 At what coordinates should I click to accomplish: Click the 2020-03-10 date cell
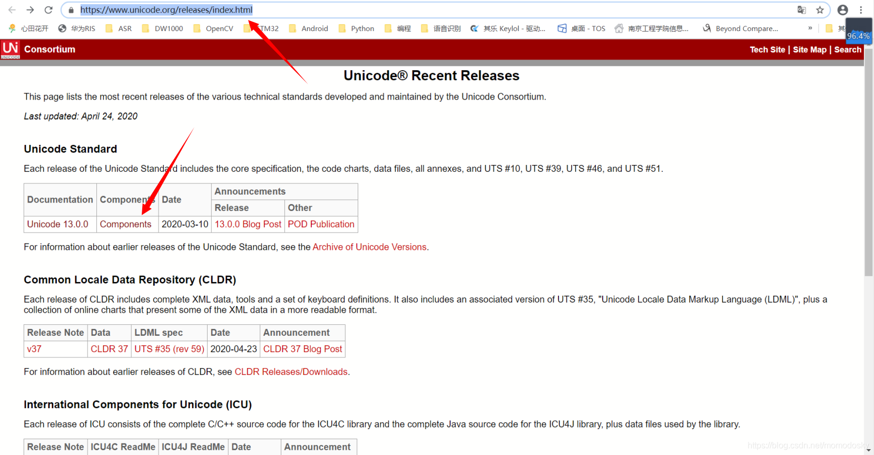click(x=185, y=224)
